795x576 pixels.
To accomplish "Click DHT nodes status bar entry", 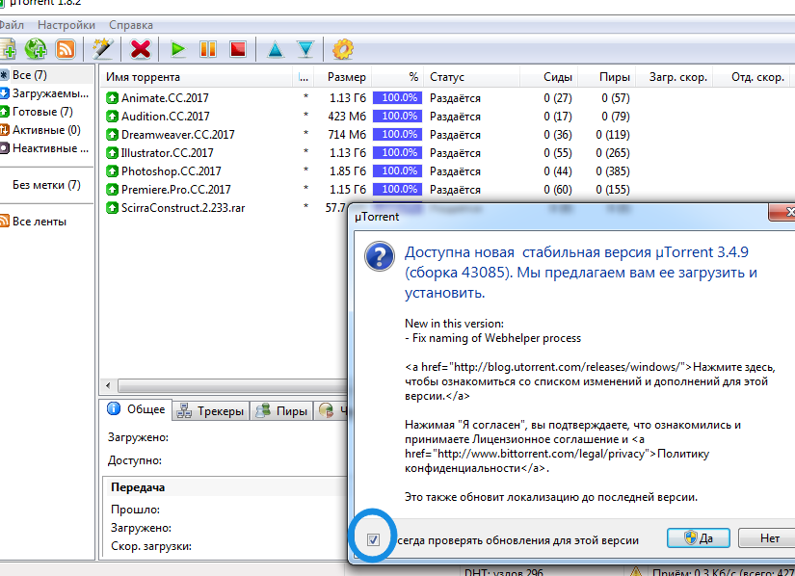I will tap(503, 572).
